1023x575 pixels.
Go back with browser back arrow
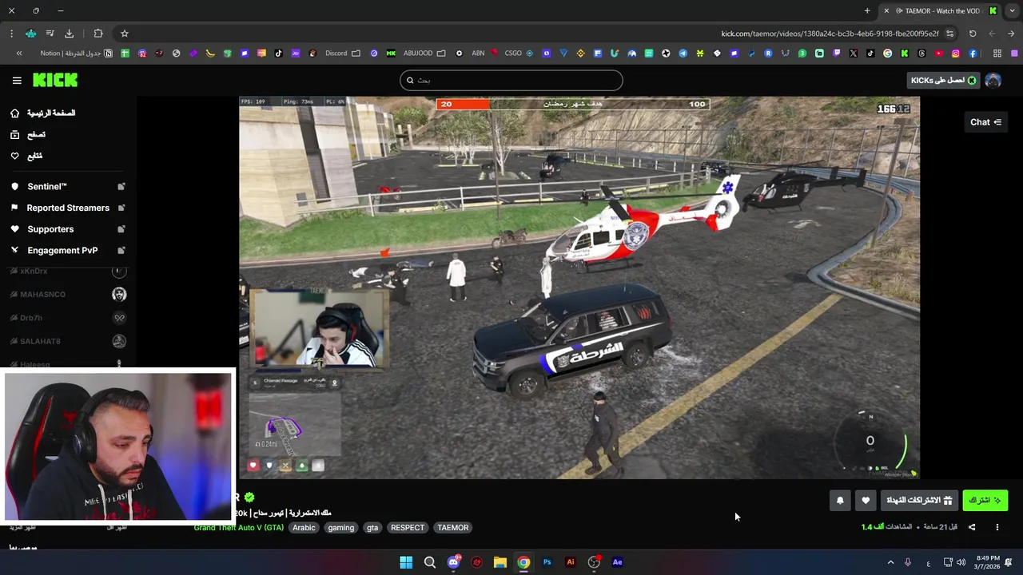click(x=1011, y=34)
